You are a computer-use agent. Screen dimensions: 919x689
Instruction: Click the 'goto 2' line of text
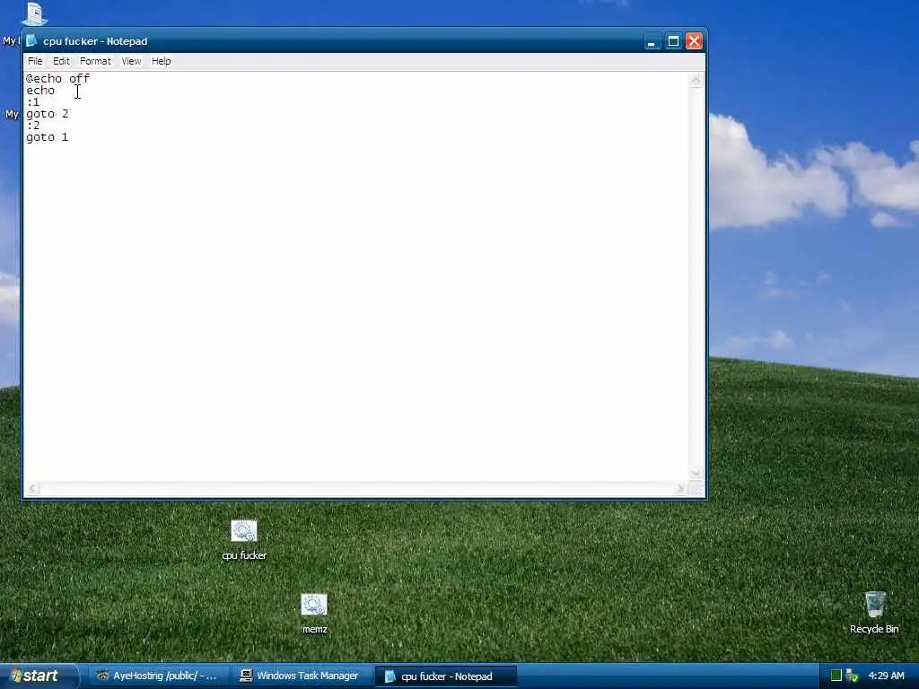click(47, 114)
